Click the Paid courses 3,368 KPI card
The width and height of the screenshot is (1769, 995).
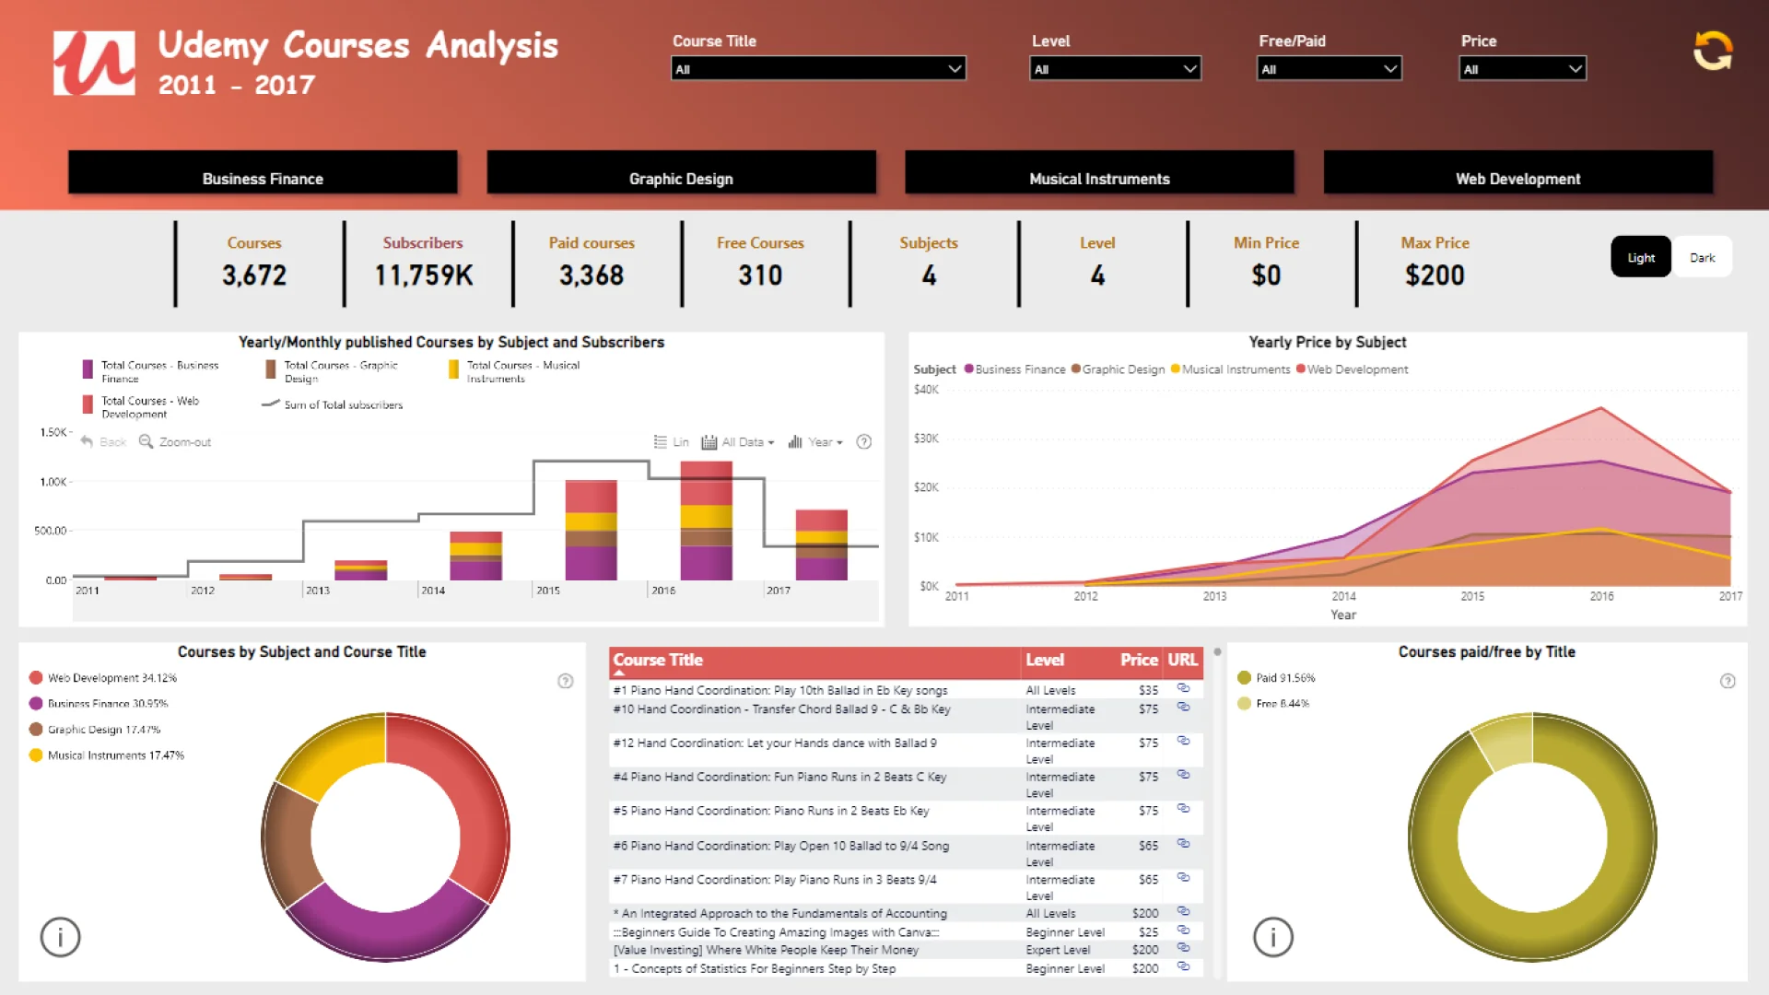coord(592,263)
